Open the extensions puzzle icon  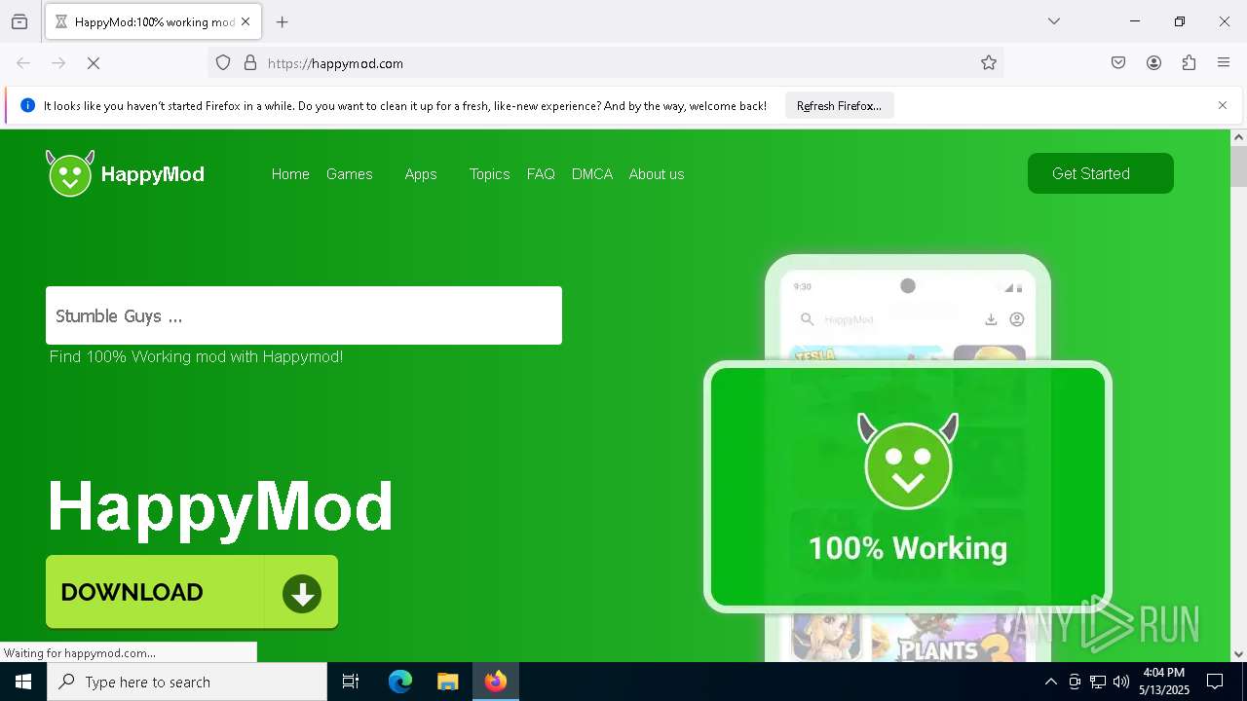1189,63
